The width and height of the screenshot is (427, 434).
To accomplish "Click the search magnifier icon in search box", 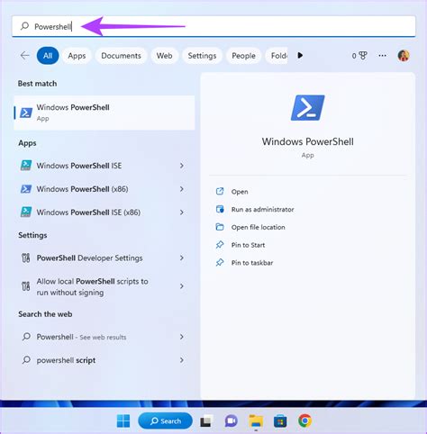I will (24, 26).
